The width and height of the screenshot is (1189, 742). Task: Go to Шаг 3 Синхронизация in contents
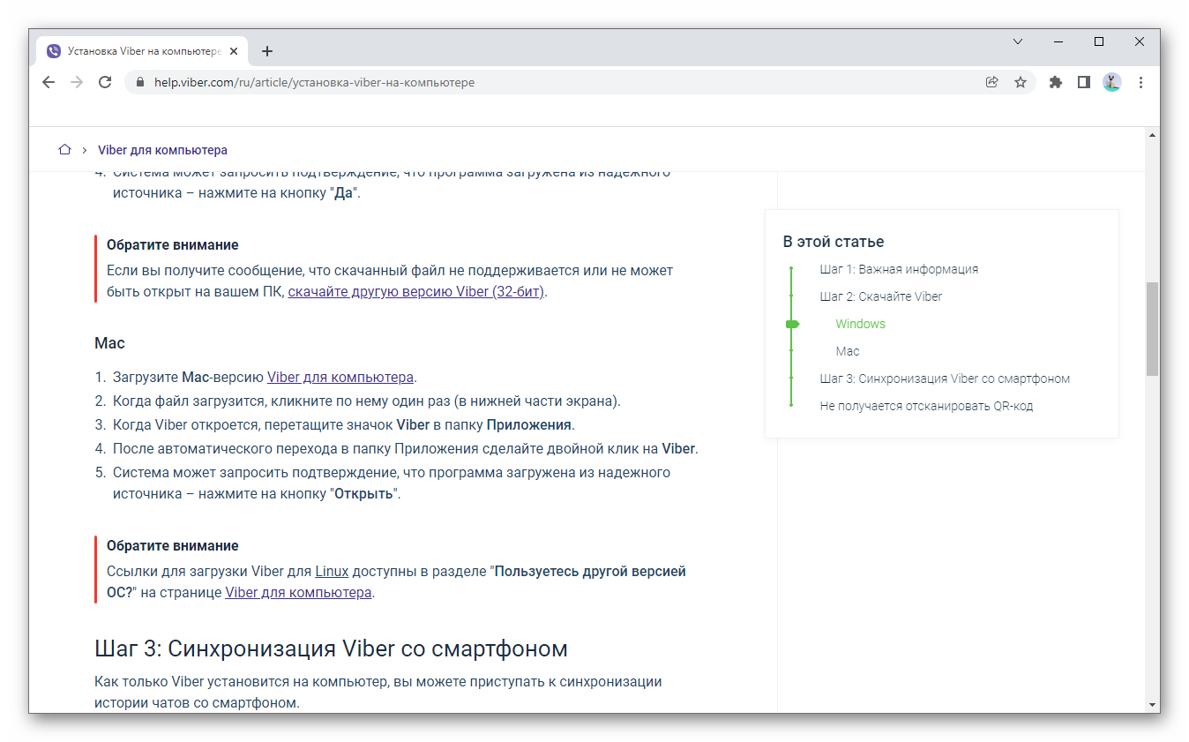pyautogui.click(x=945, y=378)
